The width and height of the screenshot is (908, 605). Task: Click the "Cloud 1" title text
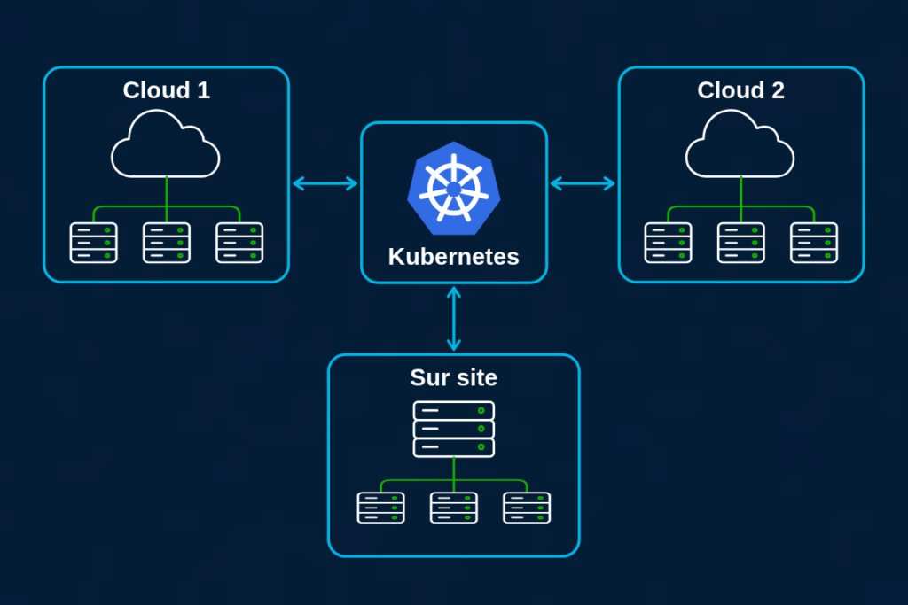(x=166, y=90)
